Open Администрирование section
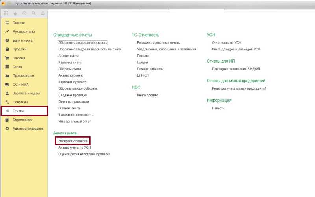This screenshot has width=315, height=197. (28, 129)
